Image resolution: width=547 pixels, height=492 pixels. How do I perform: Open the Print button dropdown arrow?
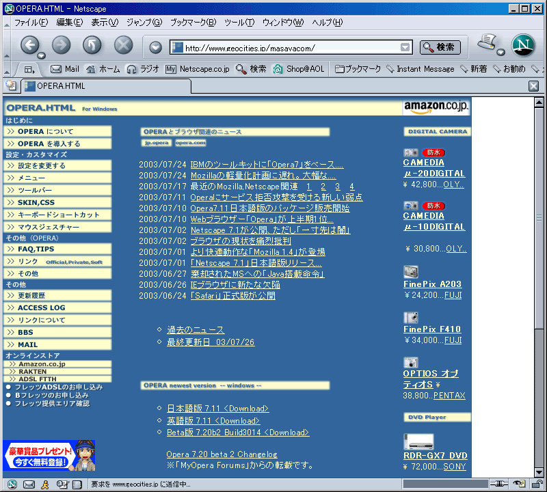point(501,53)
